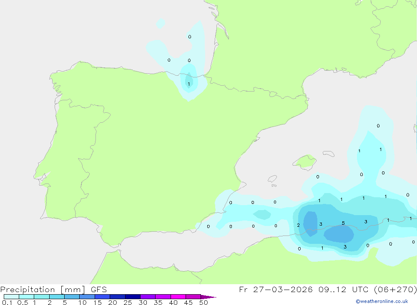Viewport: 417px width, 305px height.
Task: Click the Mallorca island shape on map
Action: (x=305, y=162)
